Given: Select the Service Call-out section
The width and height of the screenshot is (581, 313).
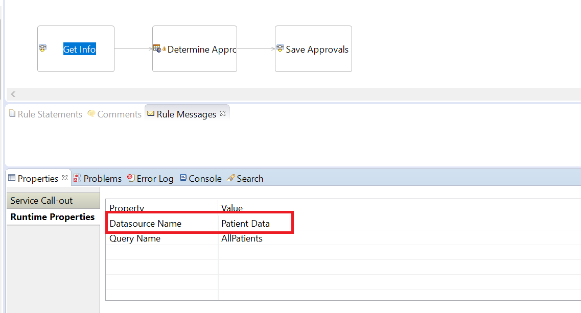Looking at the screenshot, I should (x=53, y=200).
